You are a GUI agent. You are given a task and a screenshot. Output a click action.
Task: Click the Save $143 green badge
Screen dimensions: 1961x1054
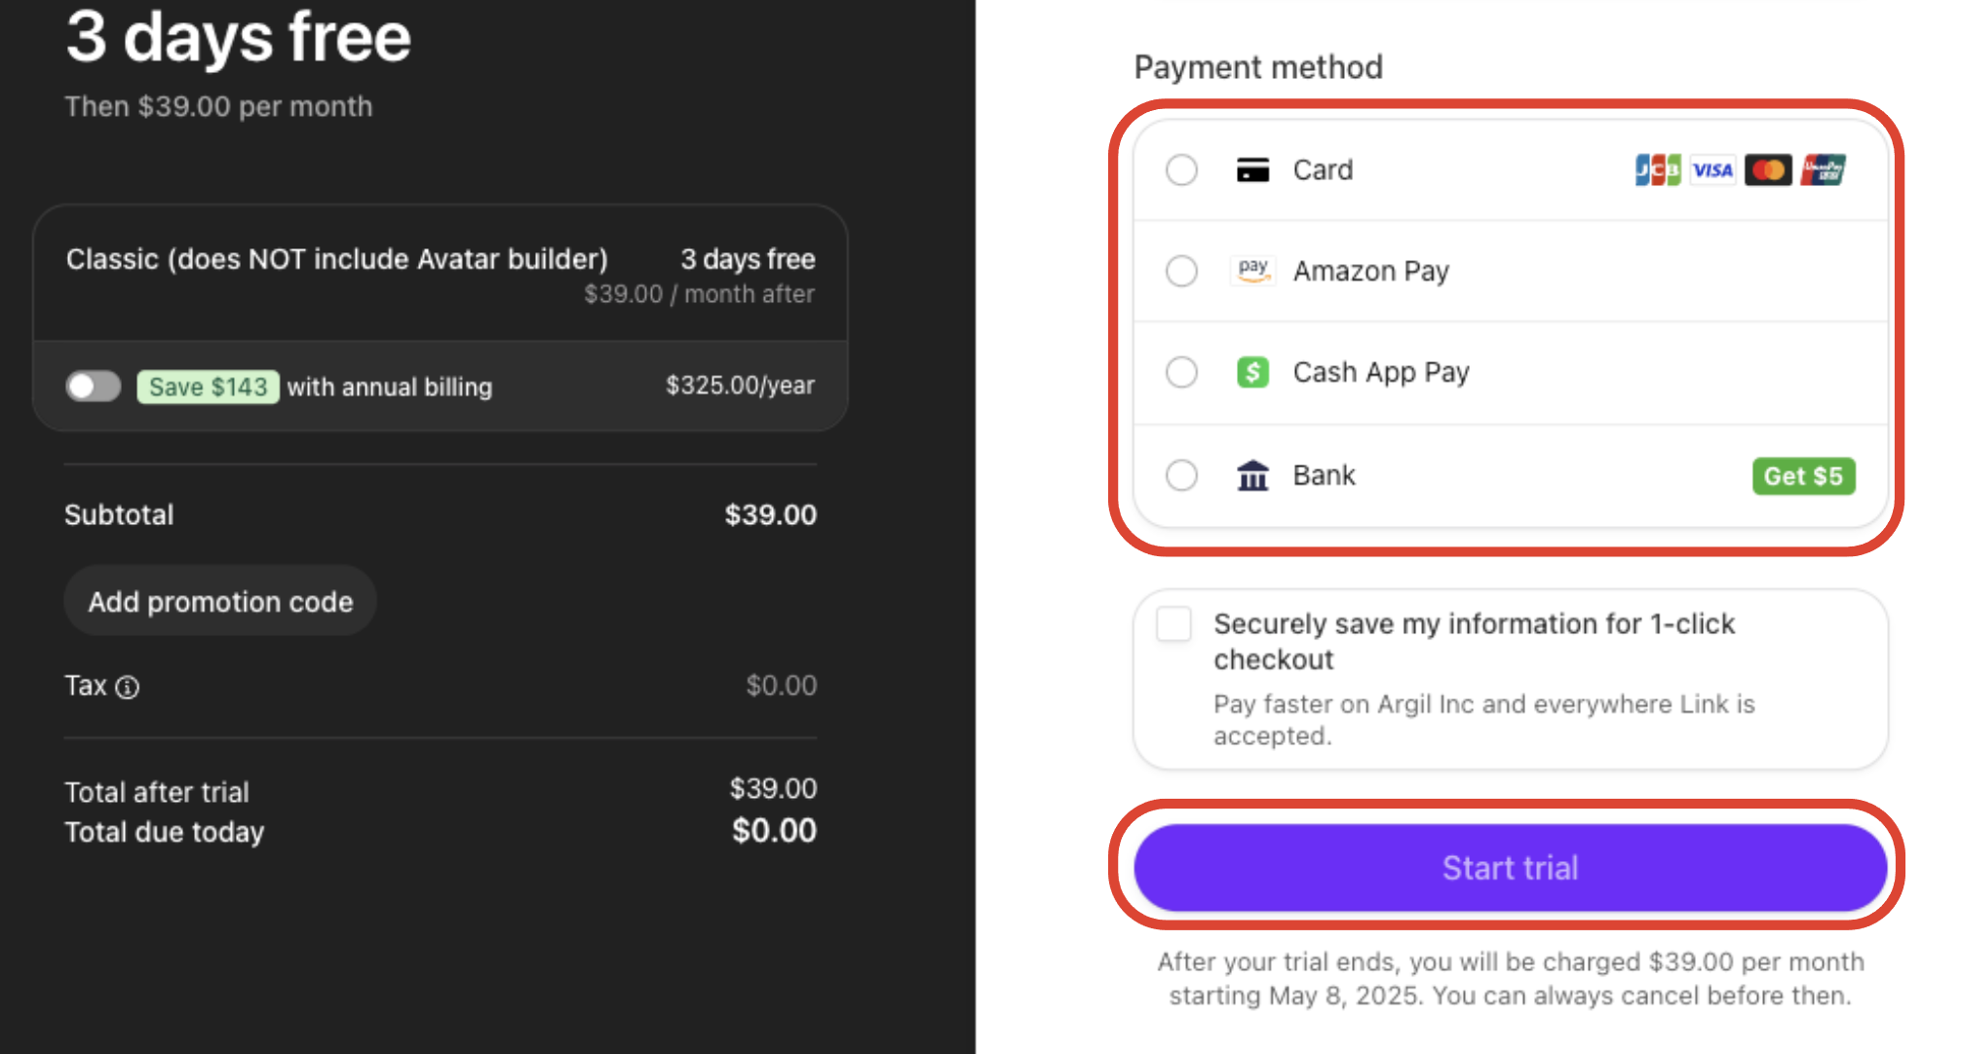tap(208, 387)
